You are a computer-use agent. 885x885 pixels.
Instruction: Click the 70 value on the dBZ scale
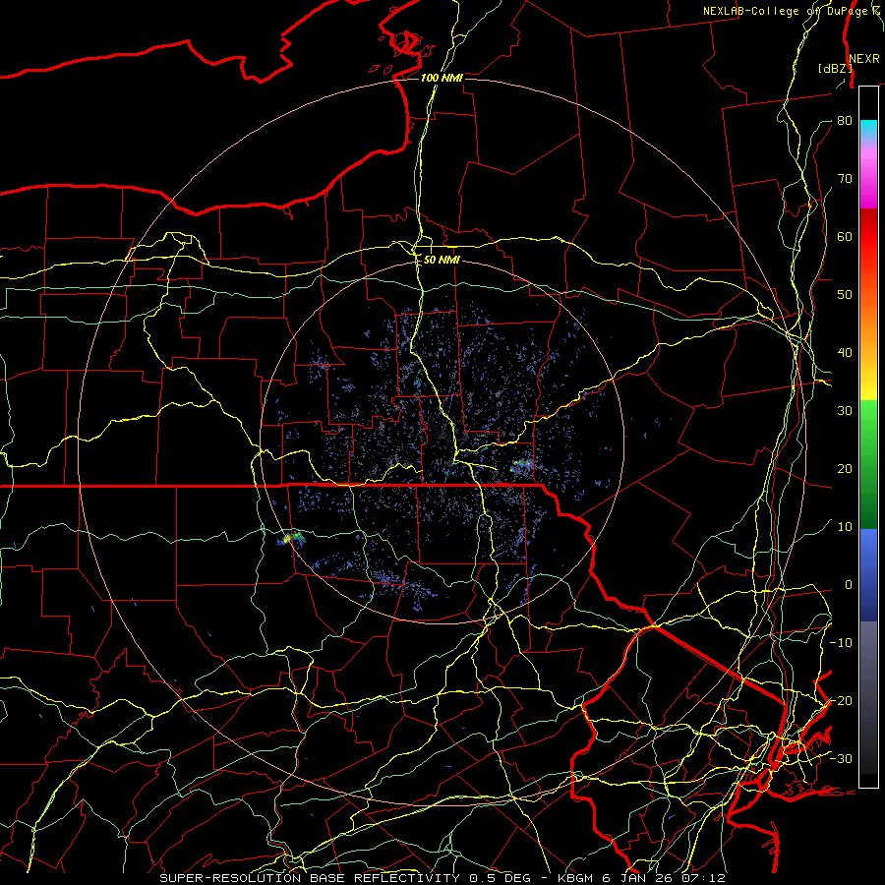(x=845, y=179)
